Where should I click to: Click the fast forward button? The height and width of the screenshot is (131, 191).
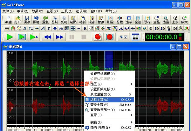(x=59, y=37)
